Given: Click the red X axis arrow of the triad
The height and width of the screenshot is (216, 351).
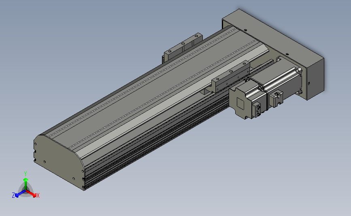Looking at the screenshot, I should (x=32, y=194).
